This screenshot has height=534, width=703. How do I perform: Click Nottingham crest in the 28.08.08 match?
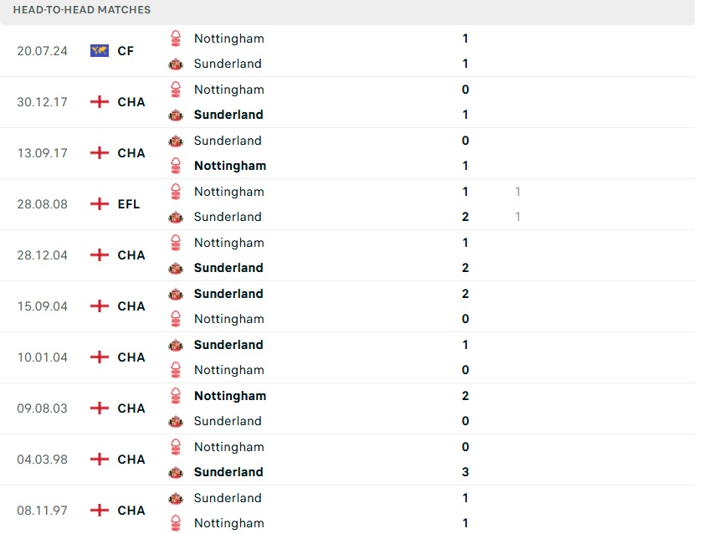tap(176, 192)
